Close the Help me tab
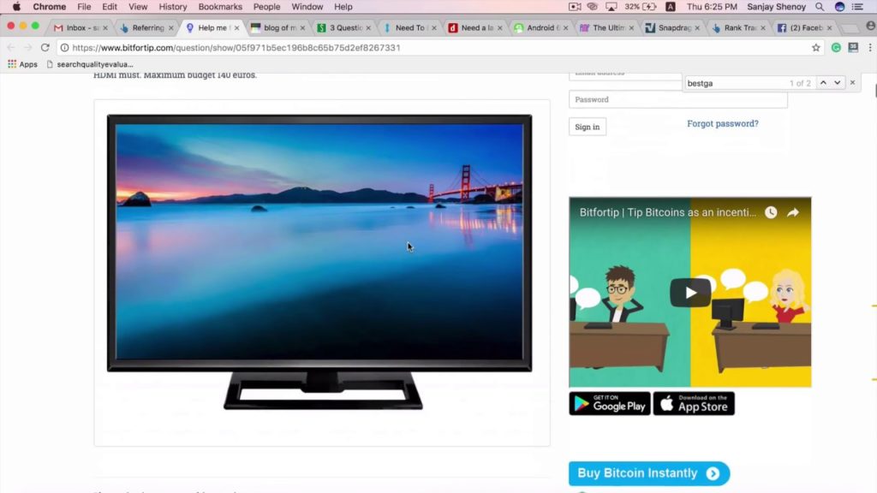The width and height of the screenshot is (877, 493). point(236,27)
